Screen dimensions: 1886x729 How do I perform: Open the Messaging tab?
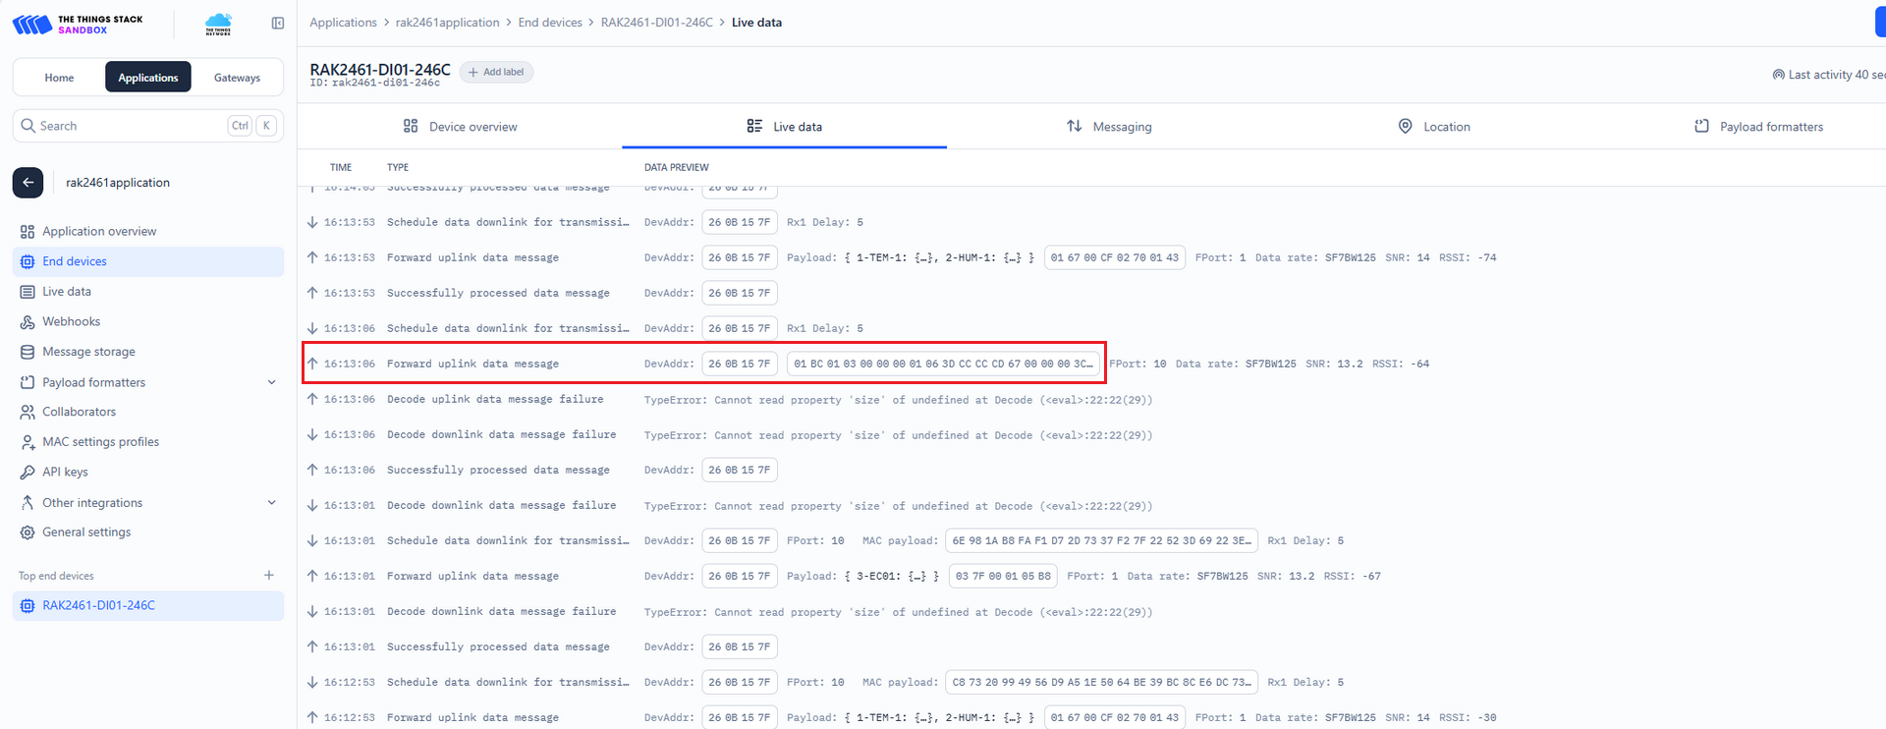coord(1109,127)
